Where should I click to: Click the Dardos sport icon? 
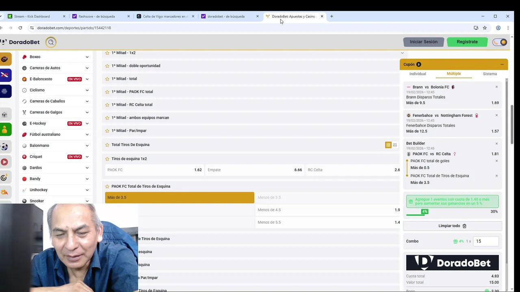tap(24, 167)
